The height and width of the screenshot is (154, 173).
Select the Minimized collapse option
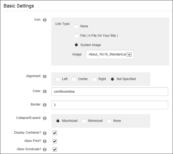click(x=84, y=121)
